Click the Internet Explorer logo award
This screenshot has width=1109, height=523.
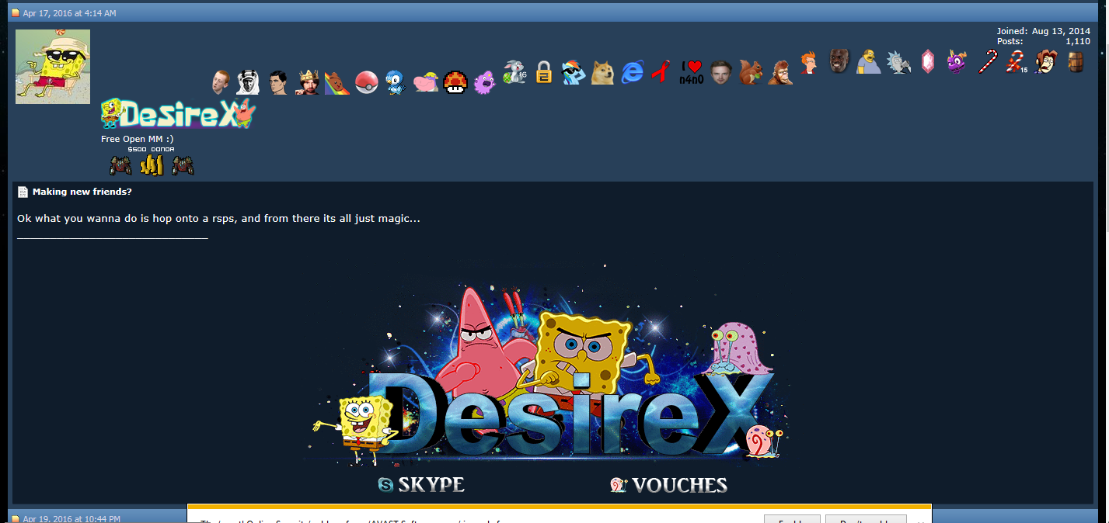tap(633, 73)
